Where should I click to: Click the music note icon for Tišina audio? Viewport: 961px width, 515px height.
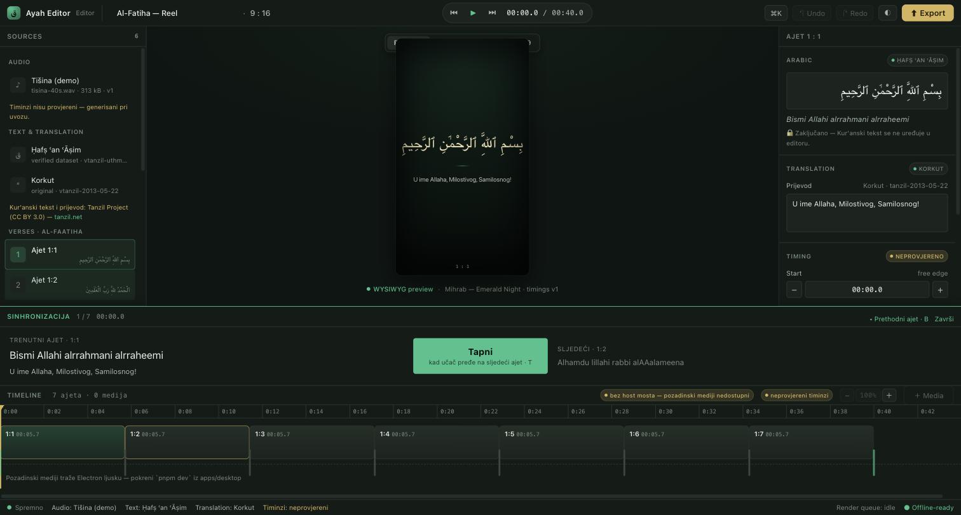click(18, 85)
